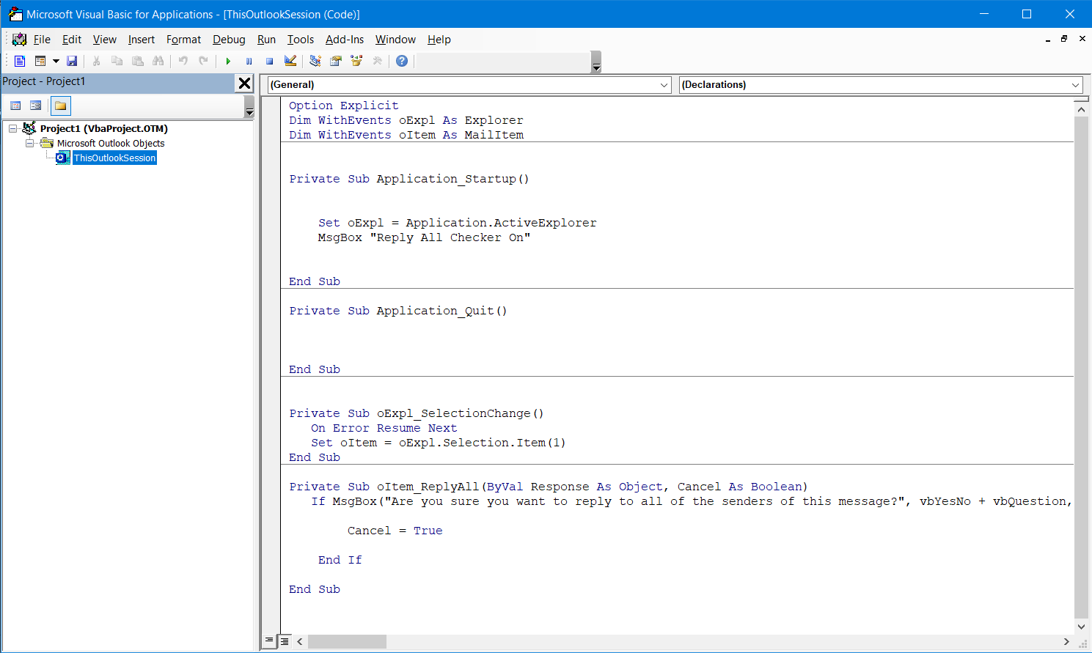
Task: Click vertical scrollbar up arrow
Action: (x=1081, y=109)
